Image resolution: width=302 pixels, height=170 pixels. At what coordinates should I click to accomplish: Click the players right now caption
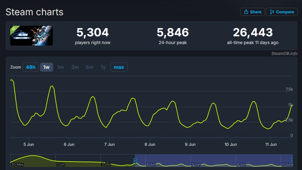coord(93,42)
